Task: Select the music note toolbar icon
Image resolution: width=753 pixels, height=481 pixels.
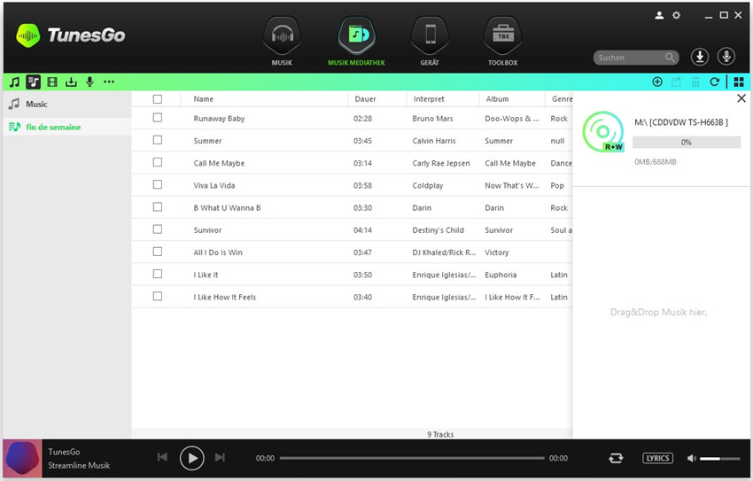Action: click(15, 82)
